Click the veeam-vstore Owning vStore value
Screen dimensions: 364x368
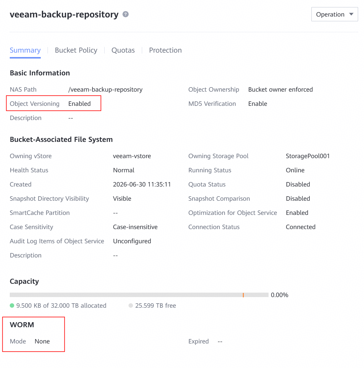pos(132,156)
